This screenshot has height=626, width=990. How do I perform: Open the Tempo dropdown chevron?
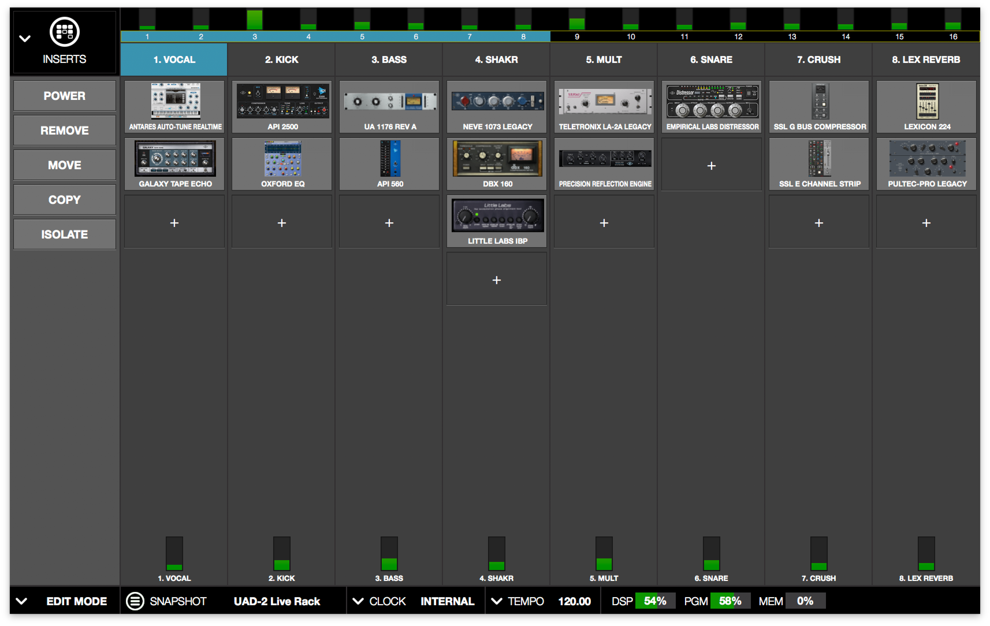[497, 601]
